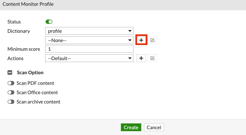
Task: Click the Content Monitor Profile title
Action: (x=28, y=4)
